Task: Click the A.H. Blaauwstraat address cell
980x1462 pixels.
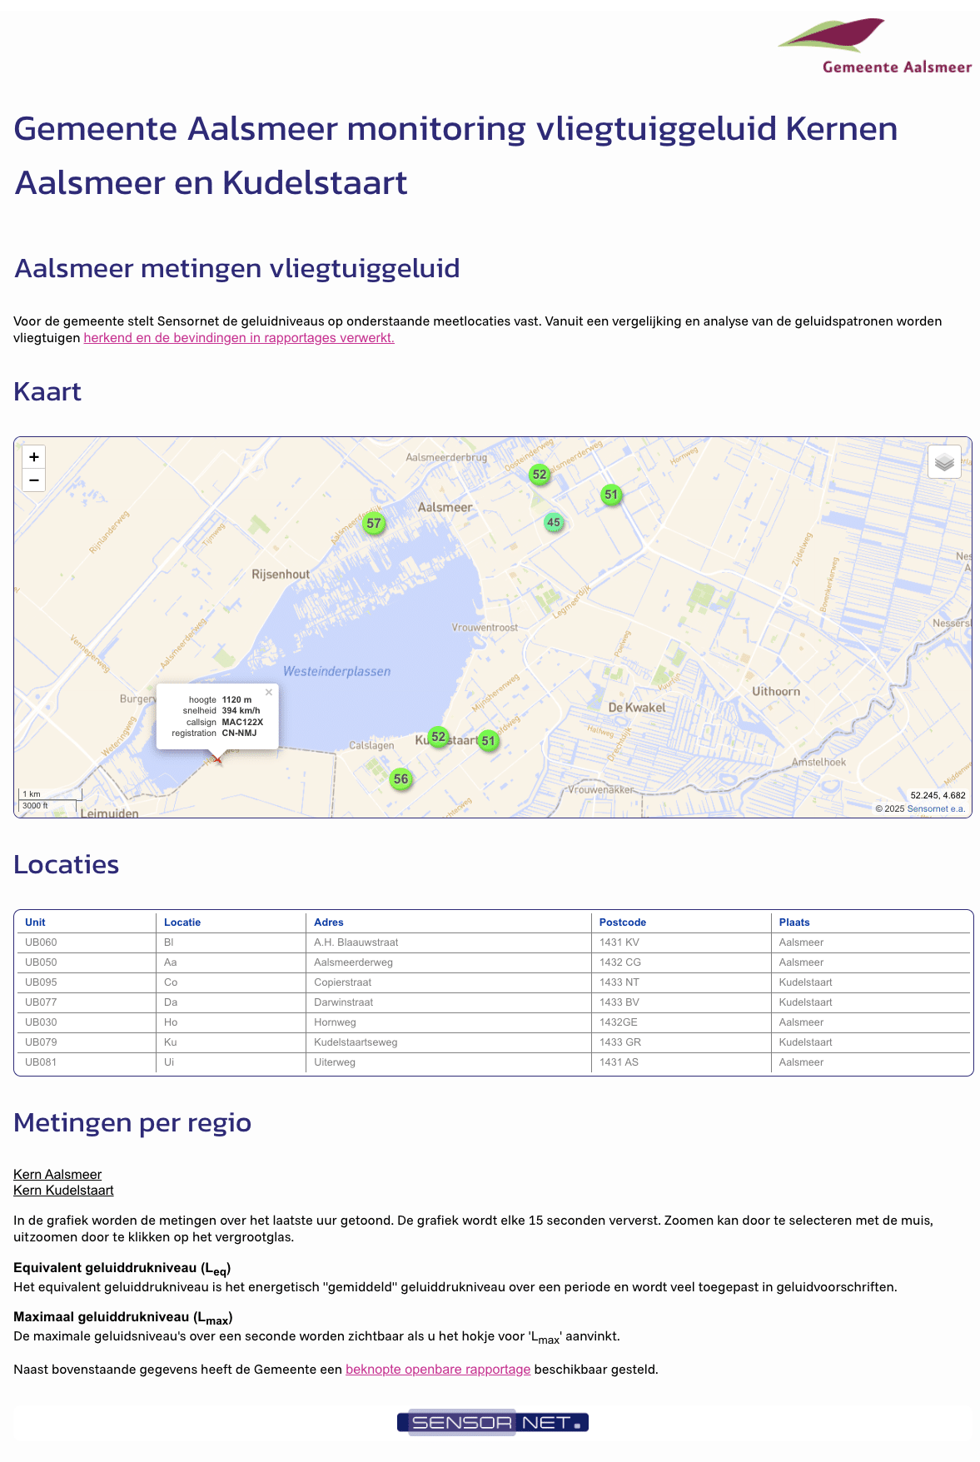Action: coord(449,942)
